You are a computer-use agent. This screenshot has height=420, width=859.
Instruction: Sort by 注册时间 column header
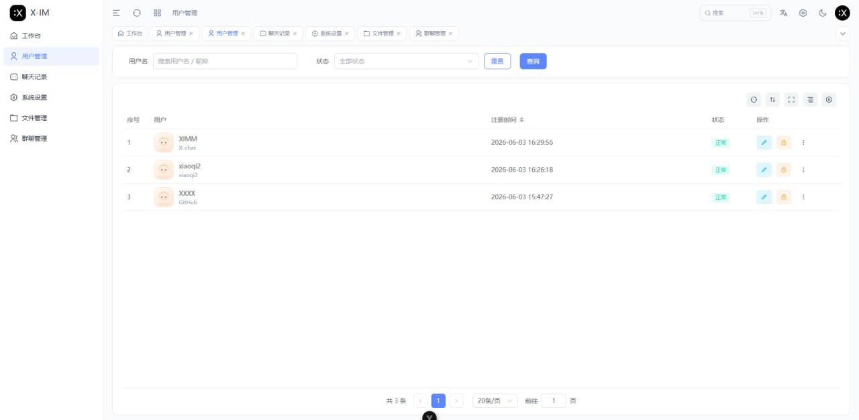pyautogui.click(x=507, y=119)
